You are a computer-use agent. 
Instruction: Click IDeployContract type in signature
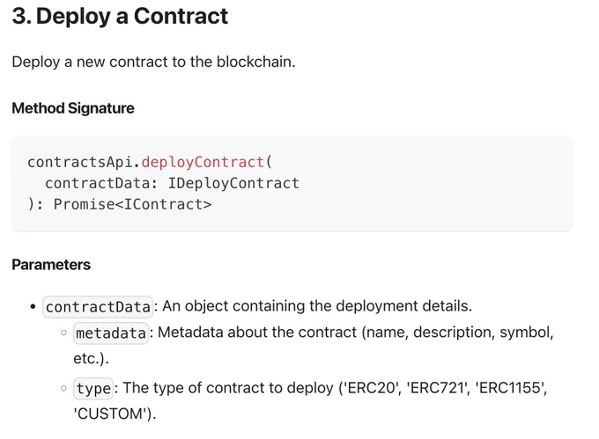pyautogui.click(x=233, y=184)
